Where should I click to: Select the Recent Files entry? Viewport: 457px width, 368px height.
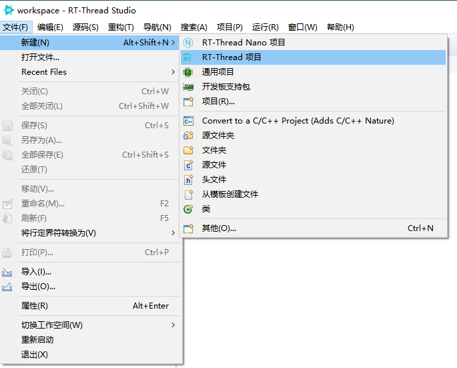click(x=89, y=72)
